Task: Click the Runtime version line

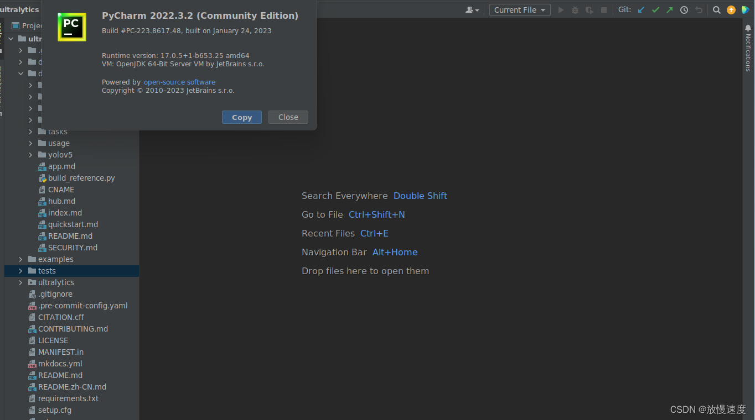Action: pyautogui.click(x=175, y=55)
